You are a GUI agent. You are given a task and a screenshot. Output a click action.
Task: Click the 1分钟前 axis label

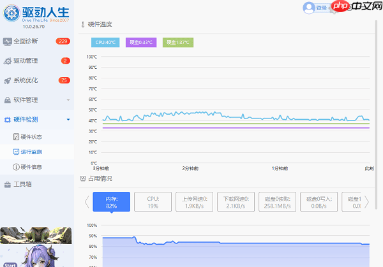click(x=280, y=168)
